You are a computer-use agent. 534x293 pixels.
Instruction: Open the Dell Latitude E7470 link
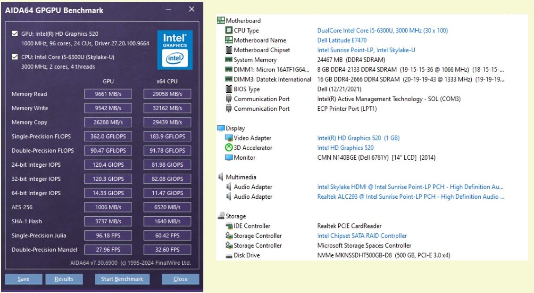(x=342, y=40)
